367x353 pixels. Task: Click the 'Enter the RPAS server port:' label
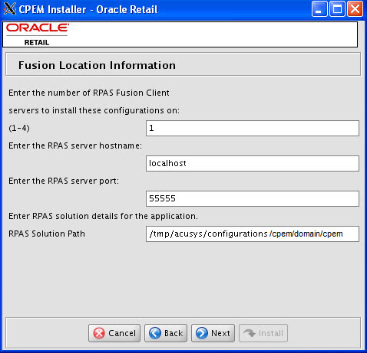(x=64, y=181)
